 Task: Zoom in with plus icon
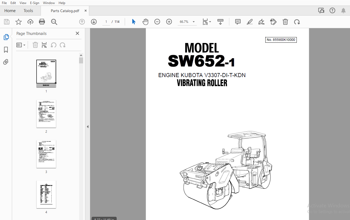tap(169, 22)
